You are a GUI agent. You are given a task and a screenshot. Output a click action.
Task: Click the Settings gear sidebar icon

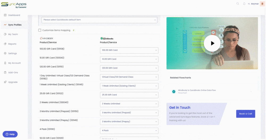tap(5, 53)
